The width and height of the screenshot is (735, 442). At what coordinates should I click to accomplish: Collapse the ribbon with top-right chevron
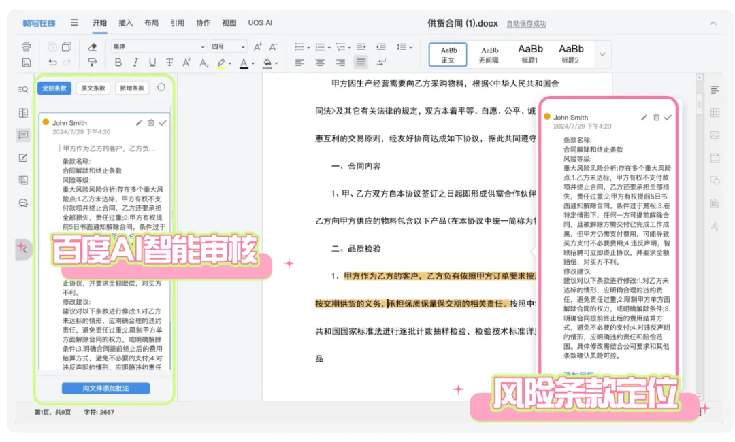713,23
